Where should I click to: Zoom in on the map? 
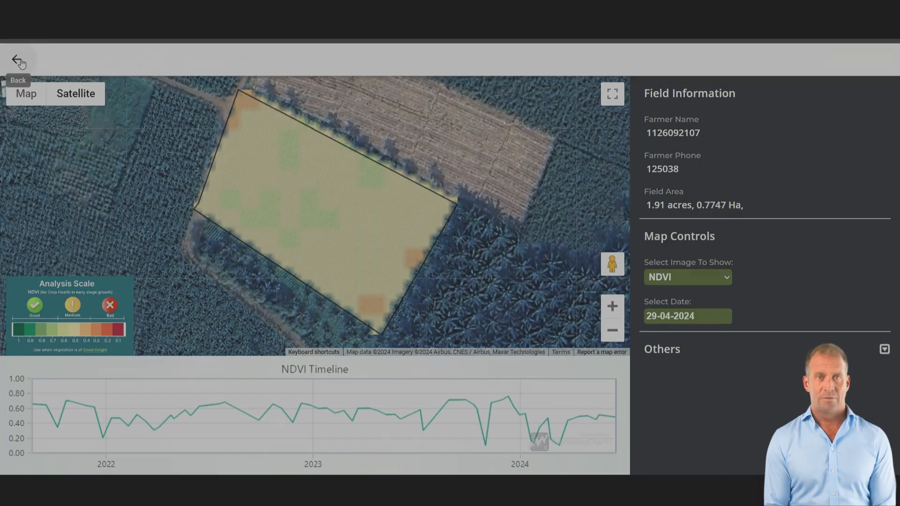[x=612, y=306]
